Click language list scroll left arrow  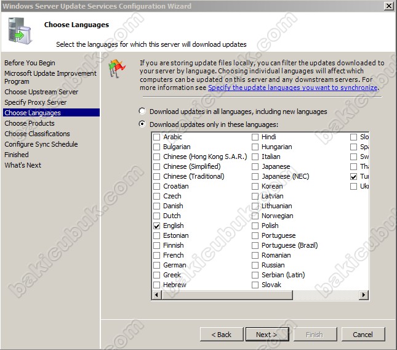point(156,295)
